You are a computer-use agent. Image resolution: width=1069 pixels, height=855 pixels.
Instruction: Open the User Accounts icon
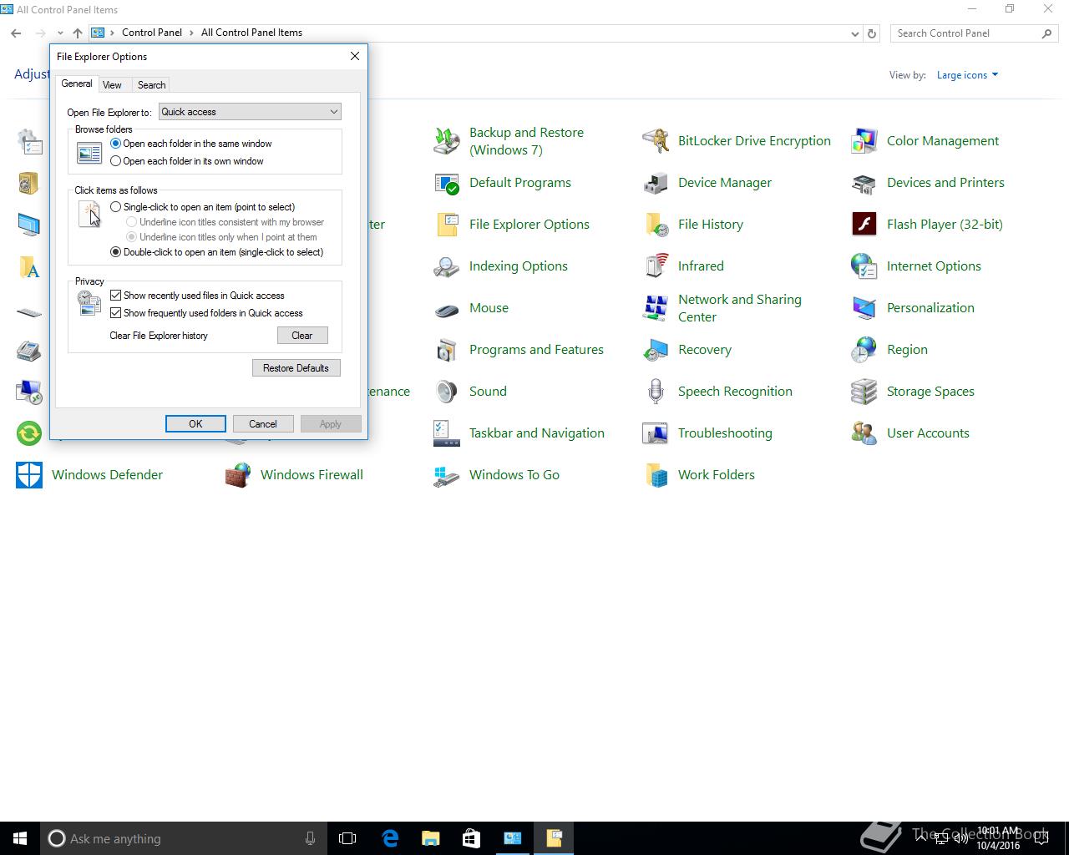click(x=864, y=433)
